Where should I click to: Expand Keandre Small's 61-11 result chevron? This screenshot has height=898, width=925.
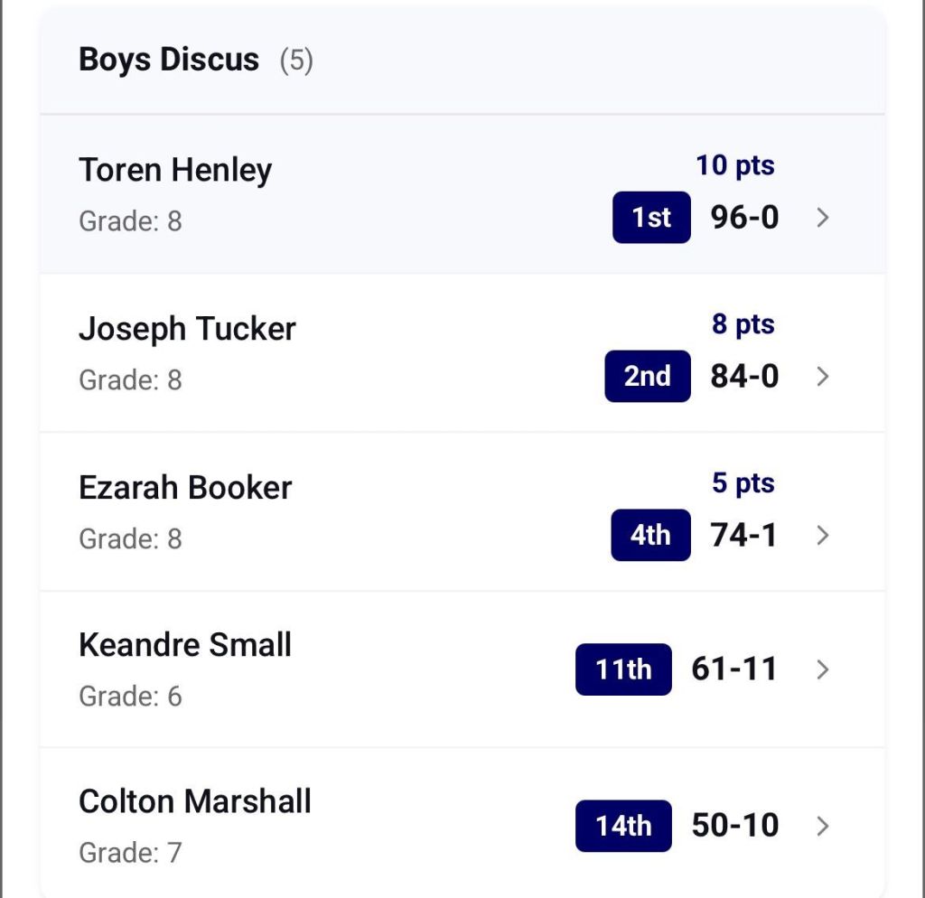point(822,669)
